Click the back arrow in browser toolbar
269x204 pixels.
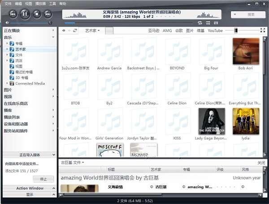tap(63, 30)
